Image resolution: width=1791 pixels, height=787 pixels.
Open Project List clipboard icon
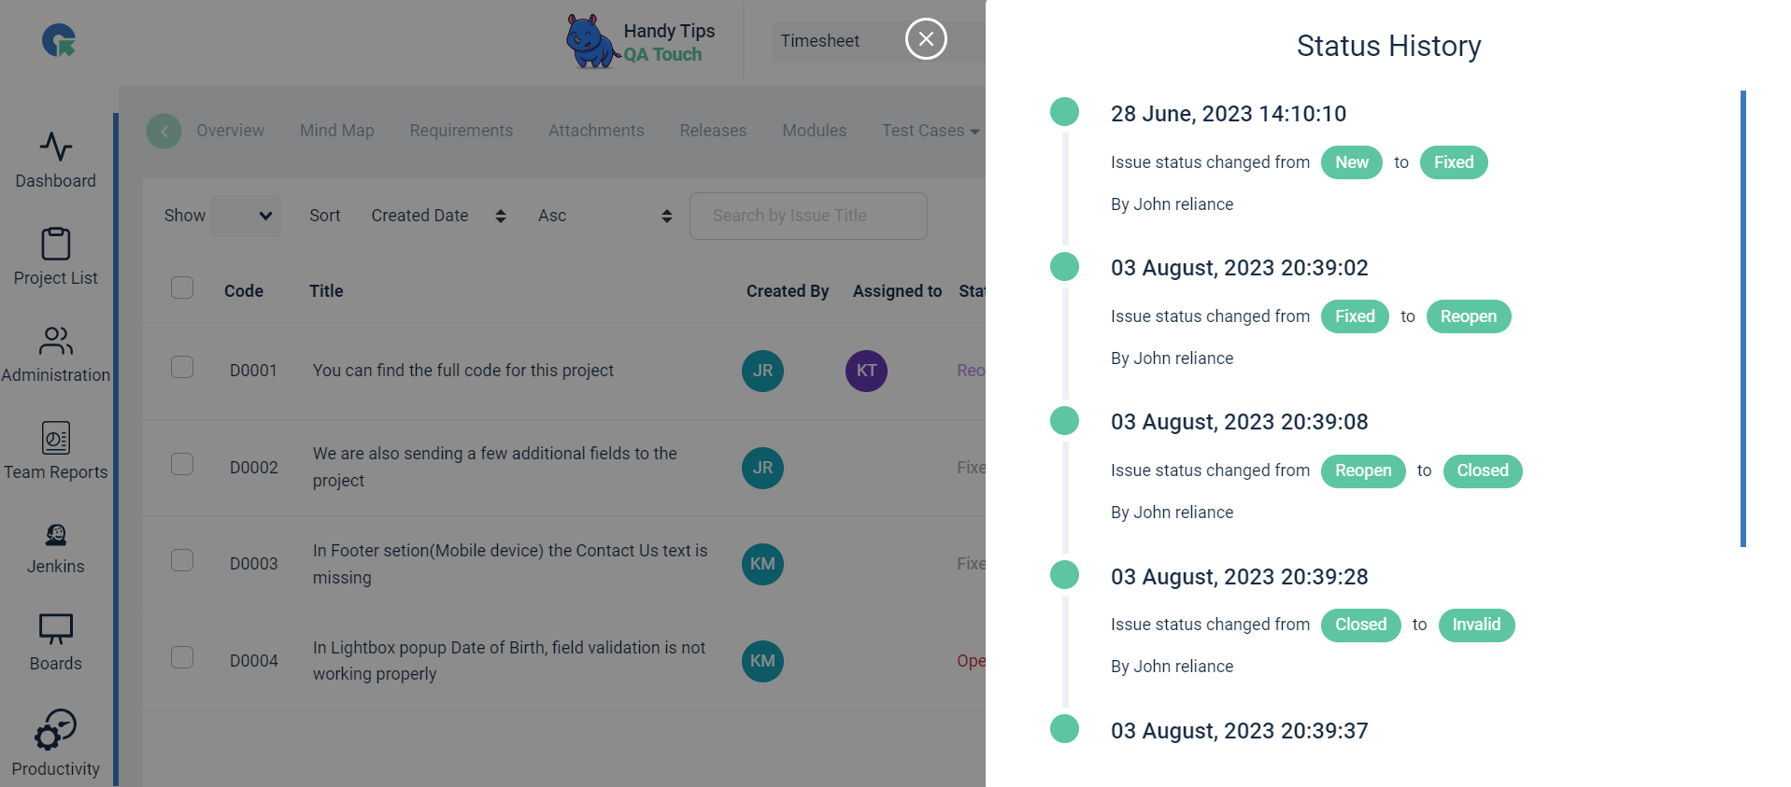(x=56, y=244)
